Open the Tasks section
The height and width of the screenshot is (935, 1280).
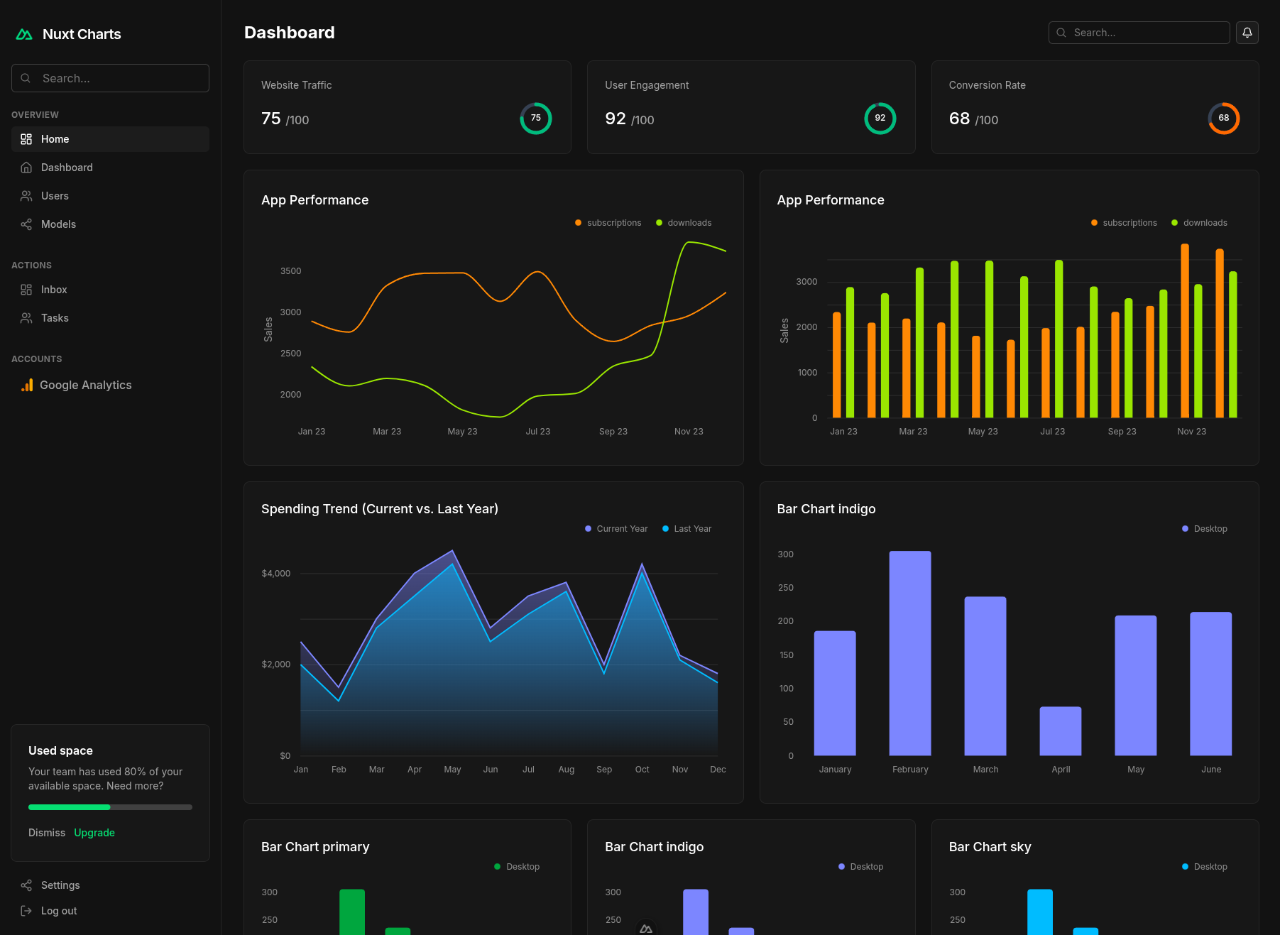coord(110,318)
